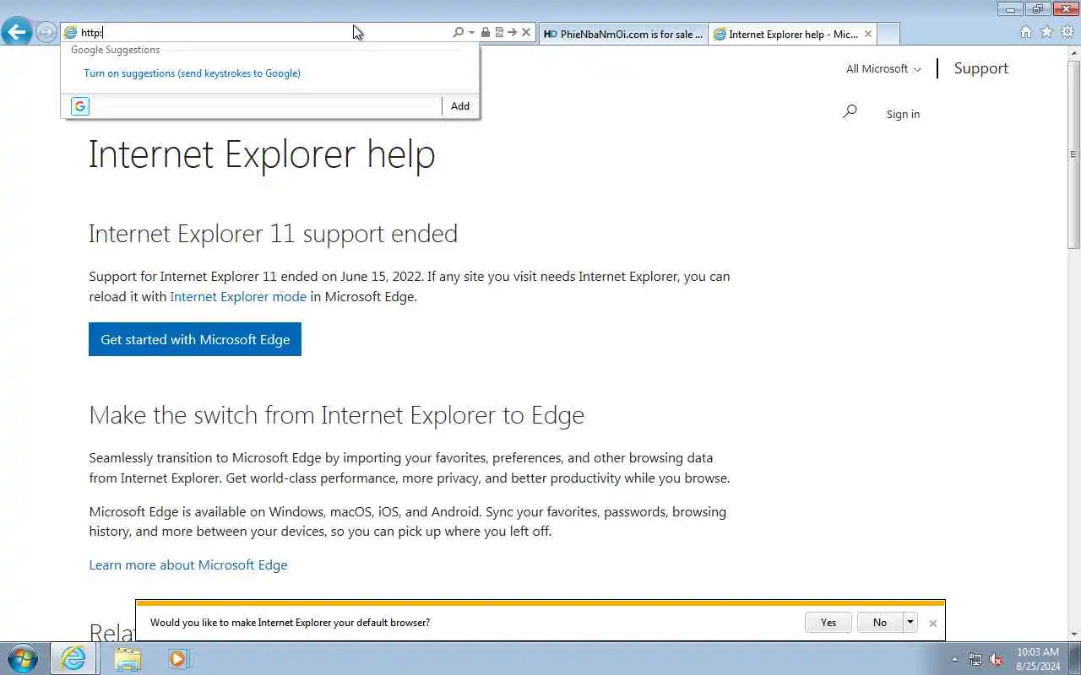Select the Google search provider icon
1081x675 pixels.
click(x=80, y=106)
